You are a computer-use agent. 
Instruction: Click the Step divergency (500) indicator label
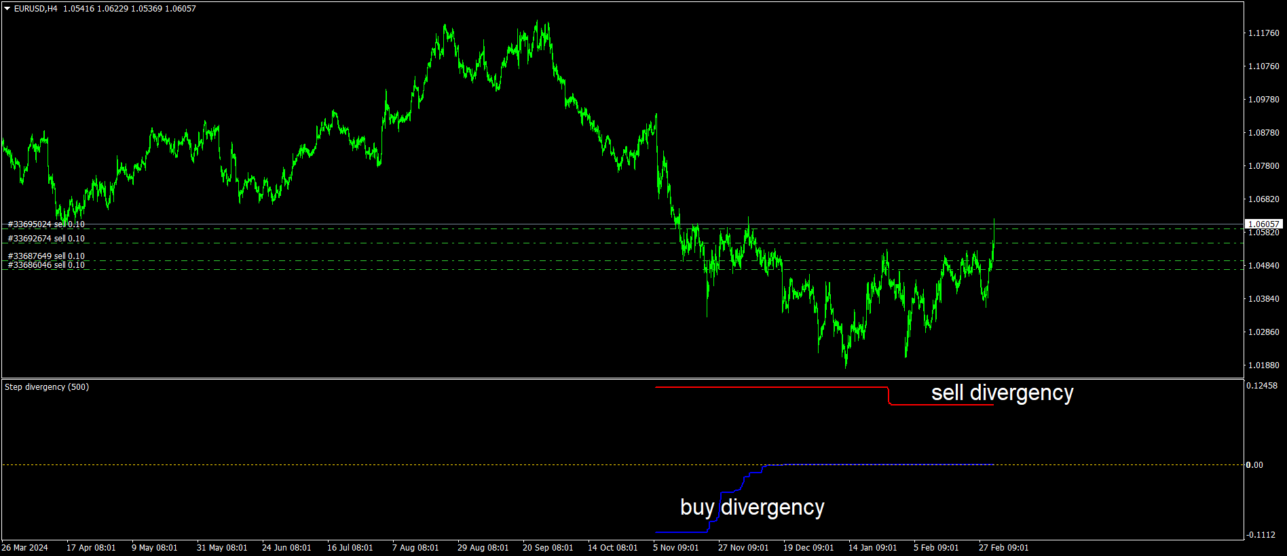[x=47, y=387]
